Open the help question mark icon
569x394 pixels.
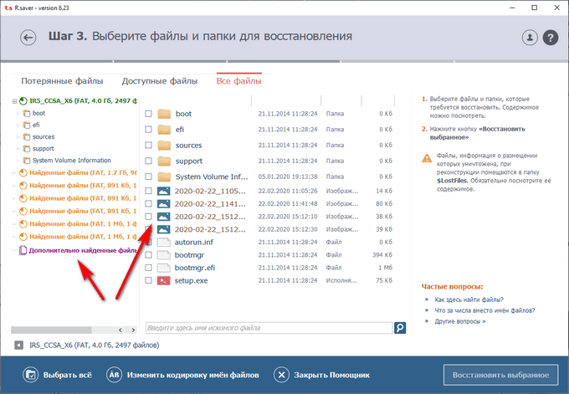tap(551, 38)
